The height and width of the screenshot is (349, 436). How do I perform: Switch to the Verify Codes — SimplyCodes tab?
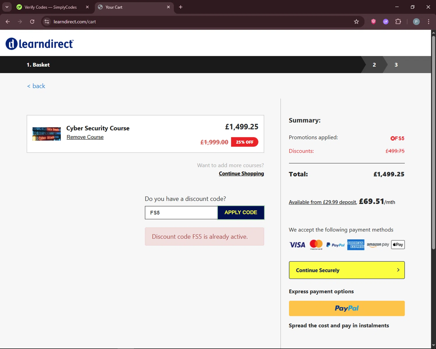[x=51, y=7]
